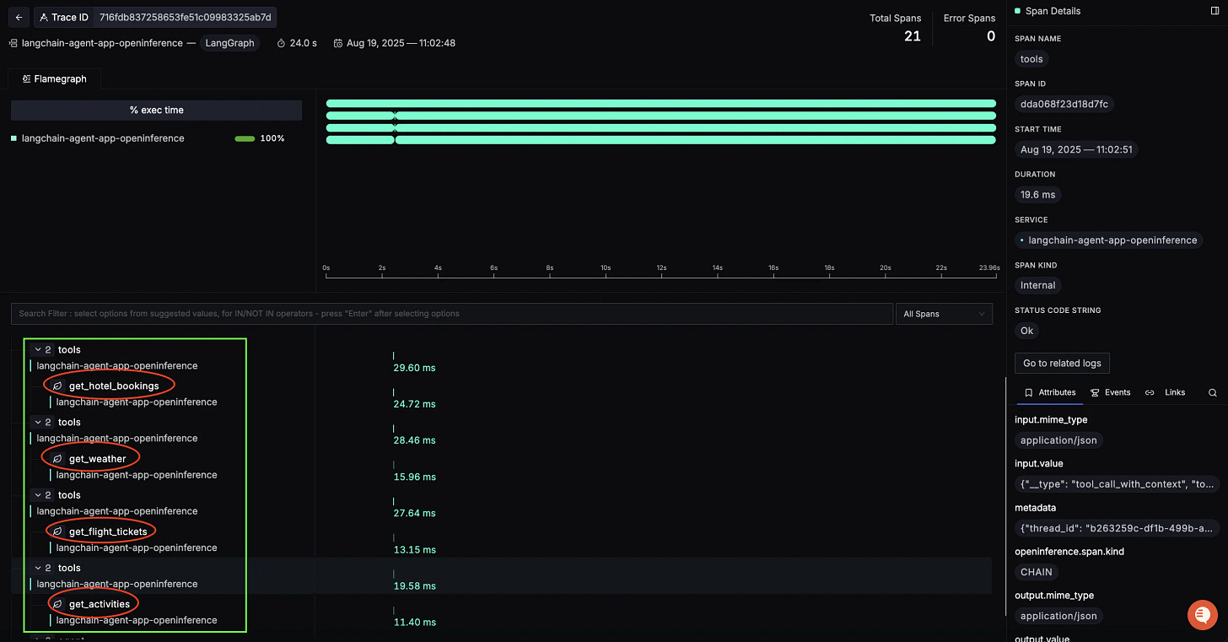This screenshot has width=1228, height=642.
Task: Click the get_flight_tickets tool icon
Action: 57,531
